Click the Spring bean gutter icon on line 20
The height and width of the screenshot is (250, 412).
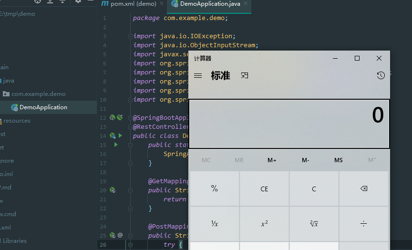tap(113, 190)
